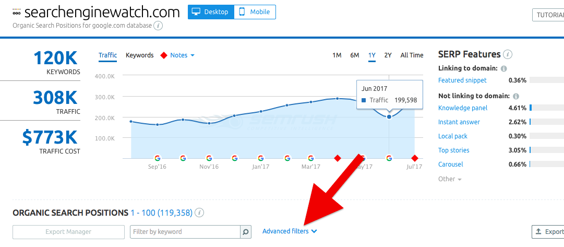Set time range to 6M
The width and height of the screenshot is (564, 247).
355,55
